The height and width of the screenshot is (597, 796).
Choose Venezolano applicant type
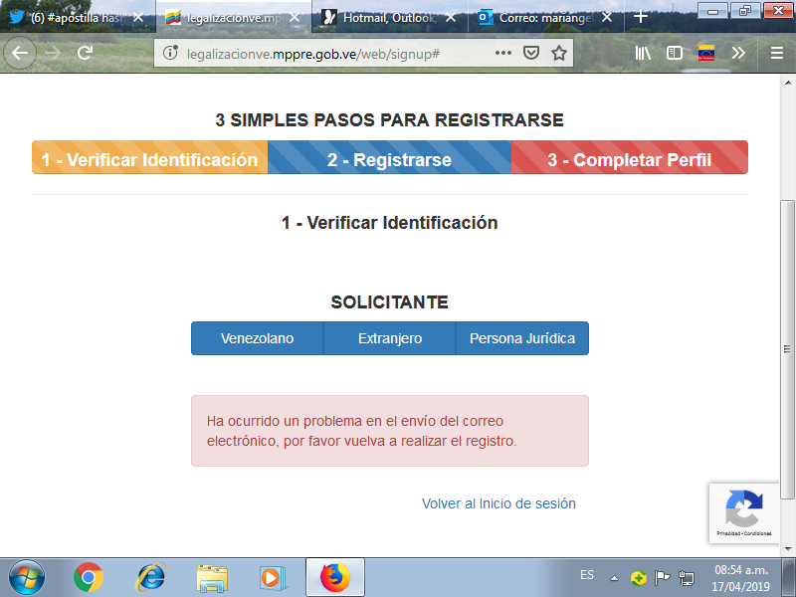click(x=258, y=338)
